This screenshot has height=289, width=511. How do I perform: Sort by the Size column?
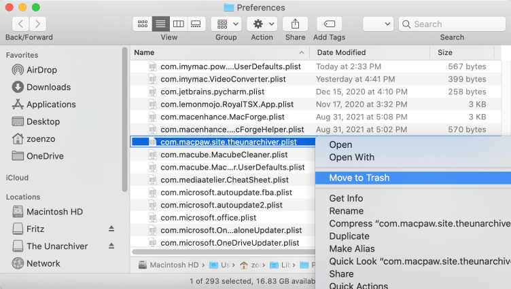coord(462,52)
